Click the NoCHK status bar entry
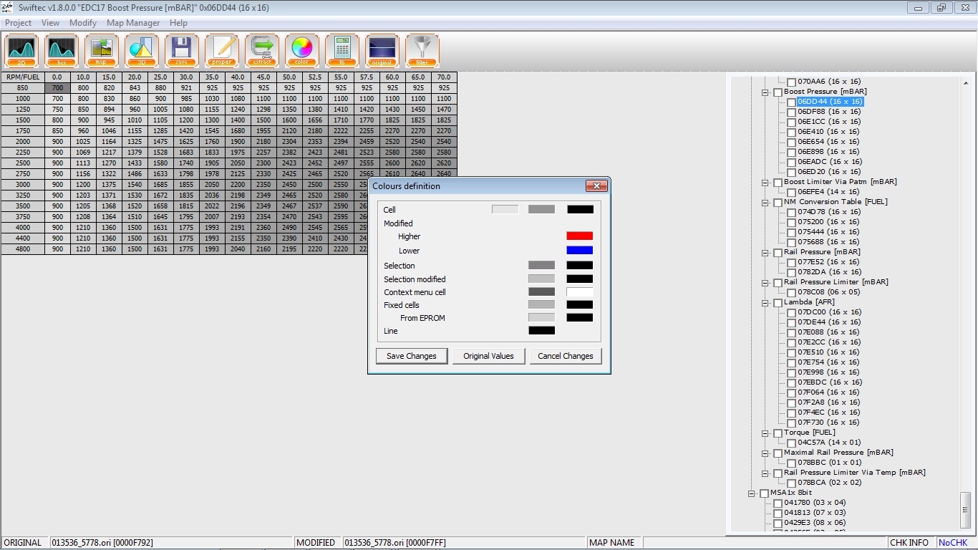The width and height of the screenshot is (978, 550). coord(952,543)
